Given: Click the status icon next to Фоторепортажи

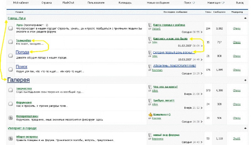Looking at the screenshot, I should [10, 118].
